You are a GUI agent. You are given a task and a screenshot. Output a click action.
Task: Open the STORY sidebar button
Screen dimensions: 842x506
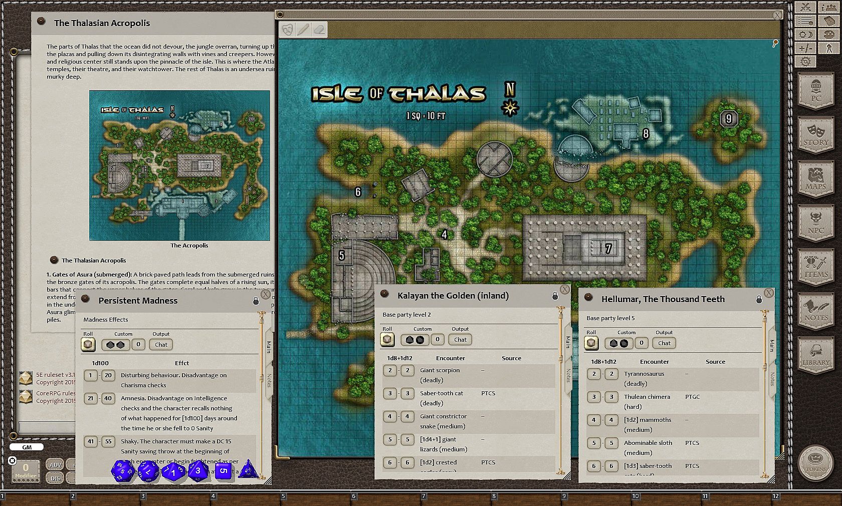(816, 134)
